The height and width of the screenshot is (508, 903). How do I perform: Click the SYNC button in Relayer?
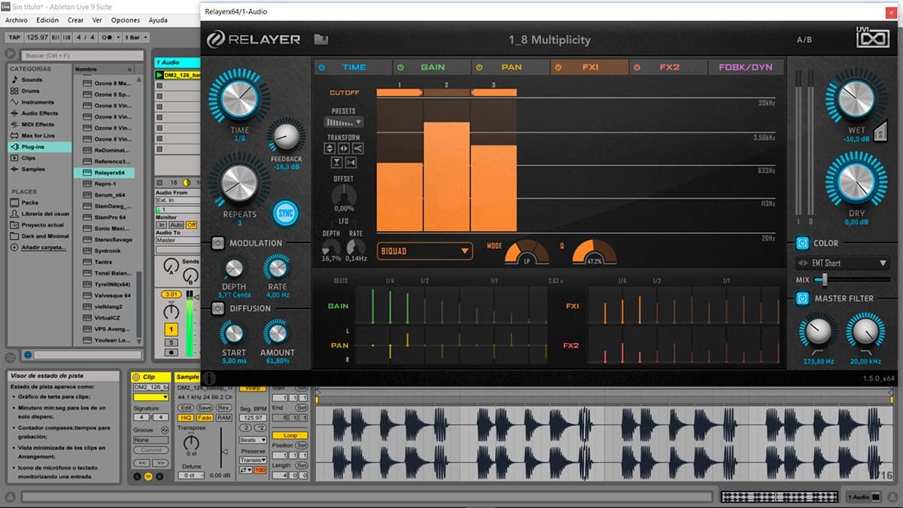click(285, 213)
